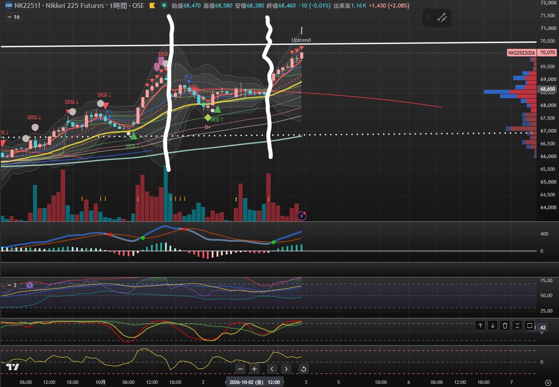The width and height of the screenshot is (559, 387).
Task: Click the orange flag icon beside OSE
Action: coord(152,5)
